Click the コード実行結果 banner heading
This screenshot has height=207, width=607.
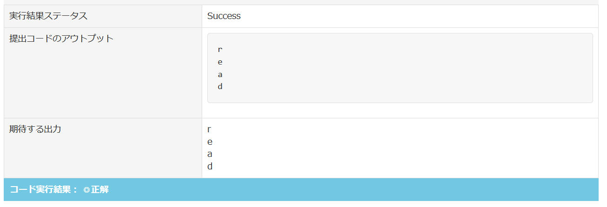[x=43, y=190]
